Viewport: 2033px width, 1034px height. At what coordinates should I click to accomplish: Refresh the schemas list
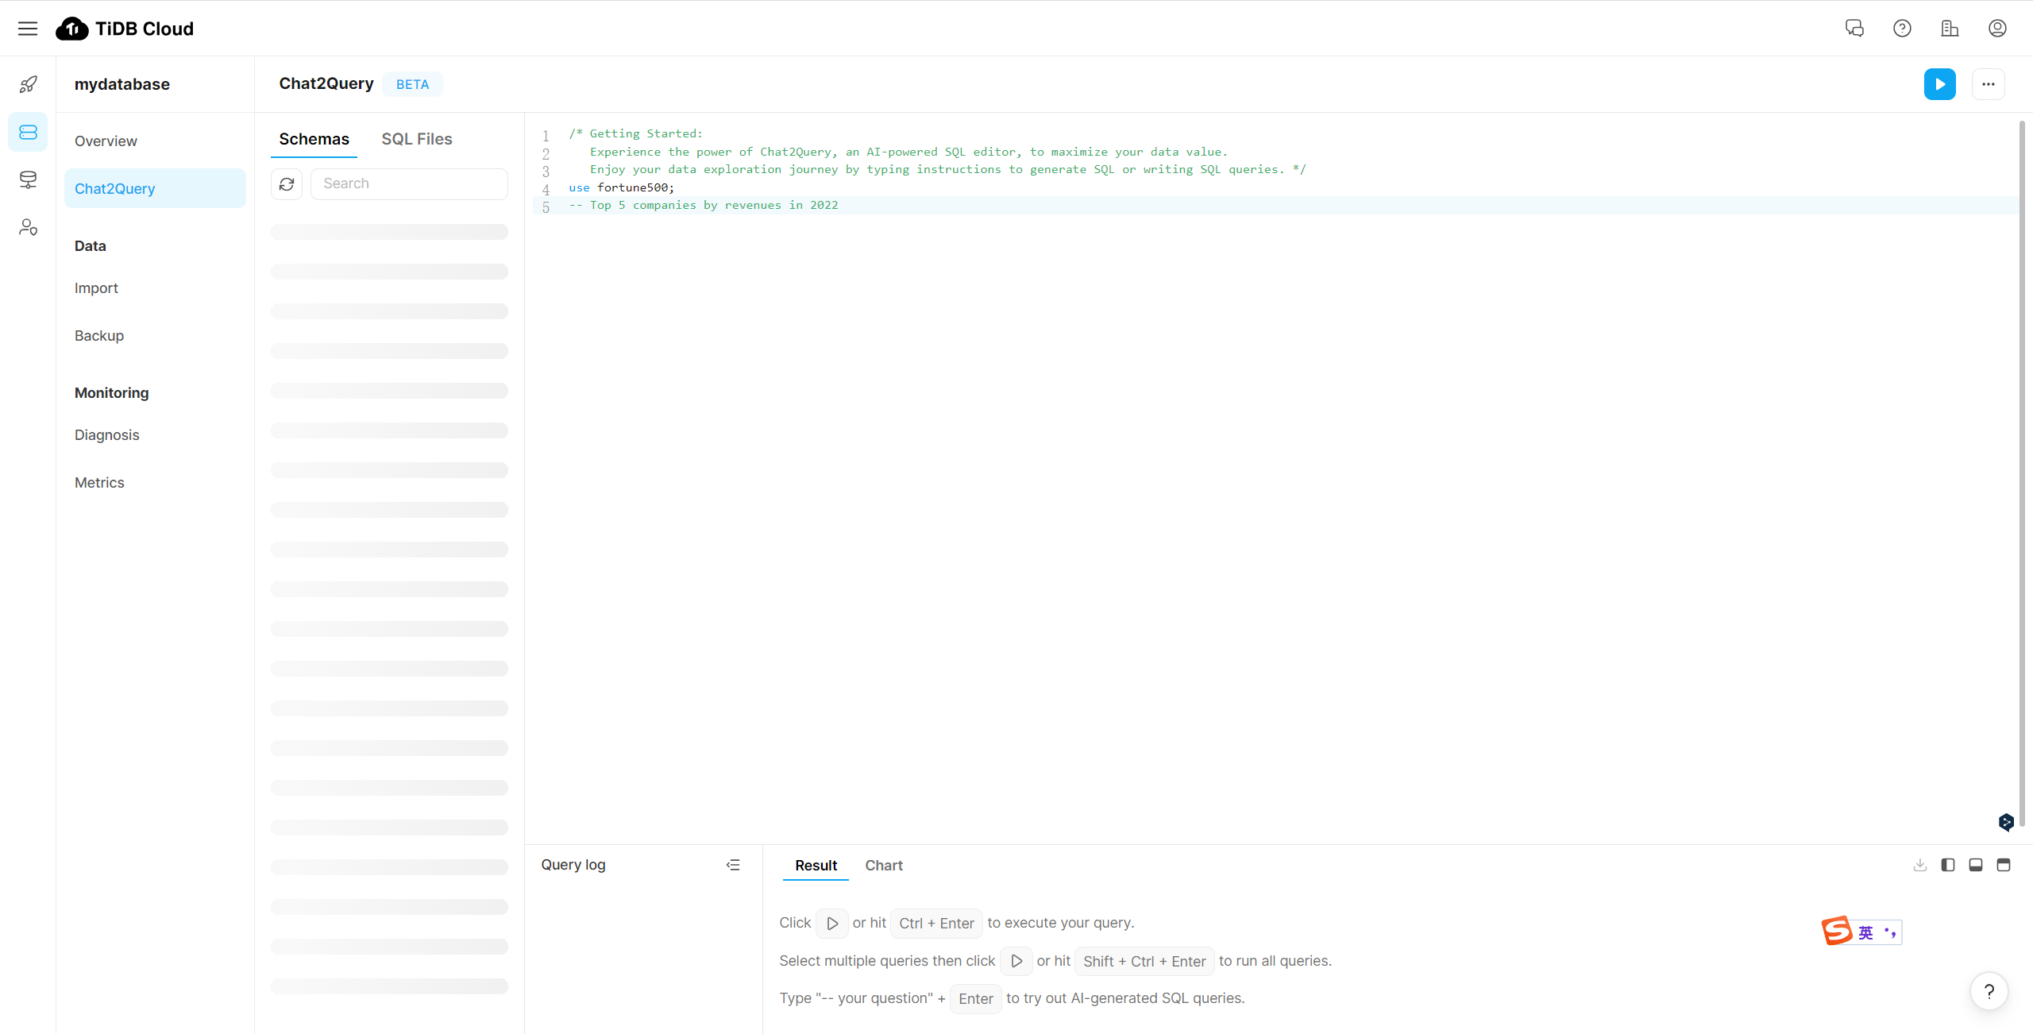click(287, 184)
